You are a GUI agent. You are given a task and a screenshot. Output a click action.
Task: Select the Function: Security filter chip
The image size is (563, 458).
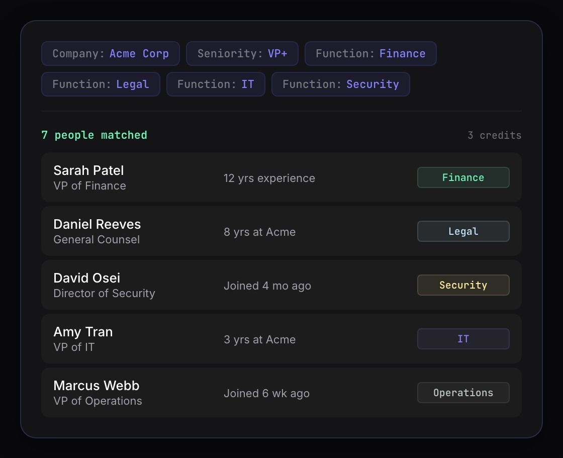[341, 84]
